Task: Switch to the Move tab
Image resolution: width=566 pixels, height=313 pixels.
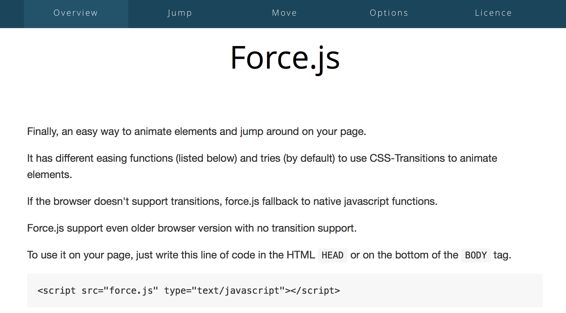Action: pos(285,13)
